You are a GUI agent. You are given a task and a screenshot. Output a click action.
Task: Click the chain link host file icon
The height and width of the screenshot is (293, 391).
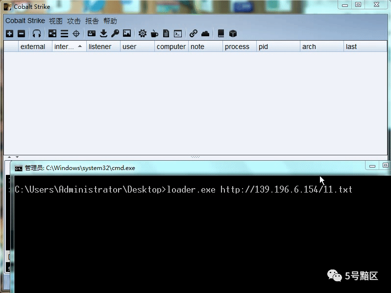[193, 33]
